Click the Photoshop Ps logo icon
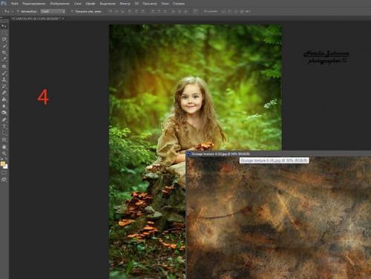Screen dimensions: 371x279 4,4
